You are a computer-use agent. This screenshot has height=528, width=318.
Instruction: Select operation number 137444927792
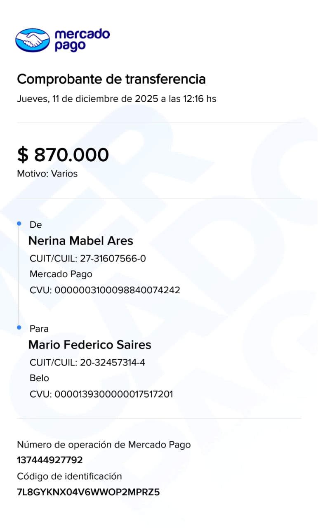coord(50,460)
